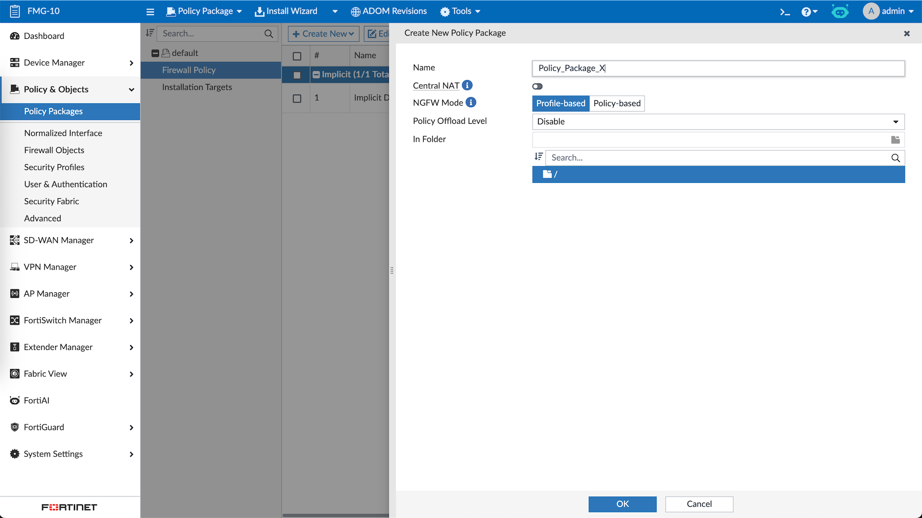Viewport: 922px width, 518px height.
Task: Click the Name input field
Action: 718,68
